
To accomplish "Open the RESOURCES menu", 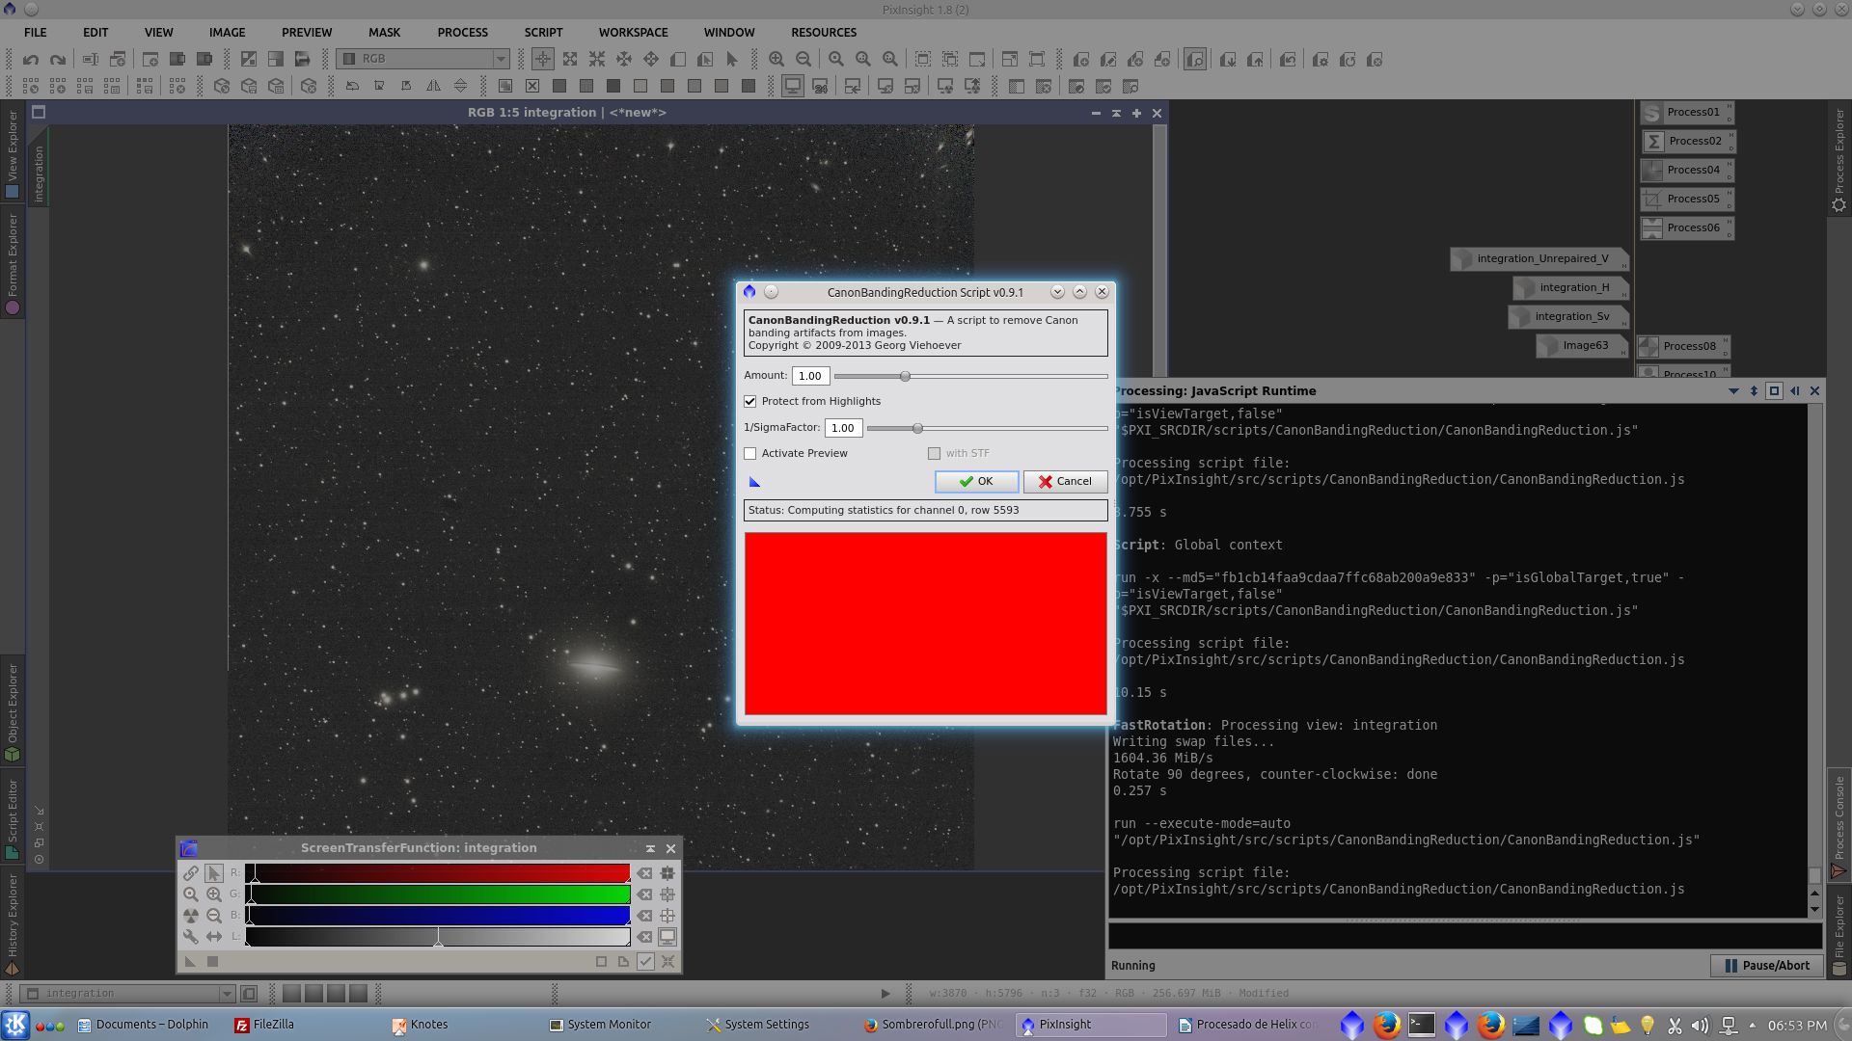I will point(824,33).
